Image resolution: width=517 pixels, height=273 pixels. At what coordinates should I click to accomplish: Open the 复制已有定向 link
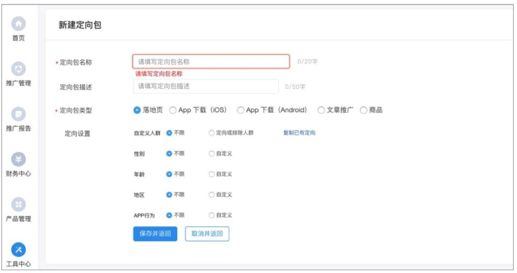[299, 133]
